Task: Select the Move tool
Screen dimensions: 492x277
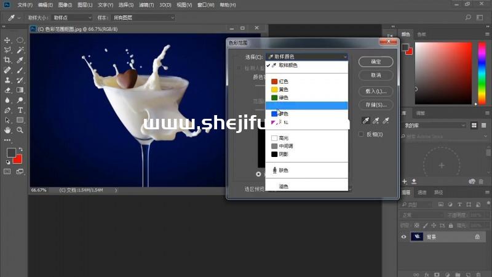Action: pos(7,40)
